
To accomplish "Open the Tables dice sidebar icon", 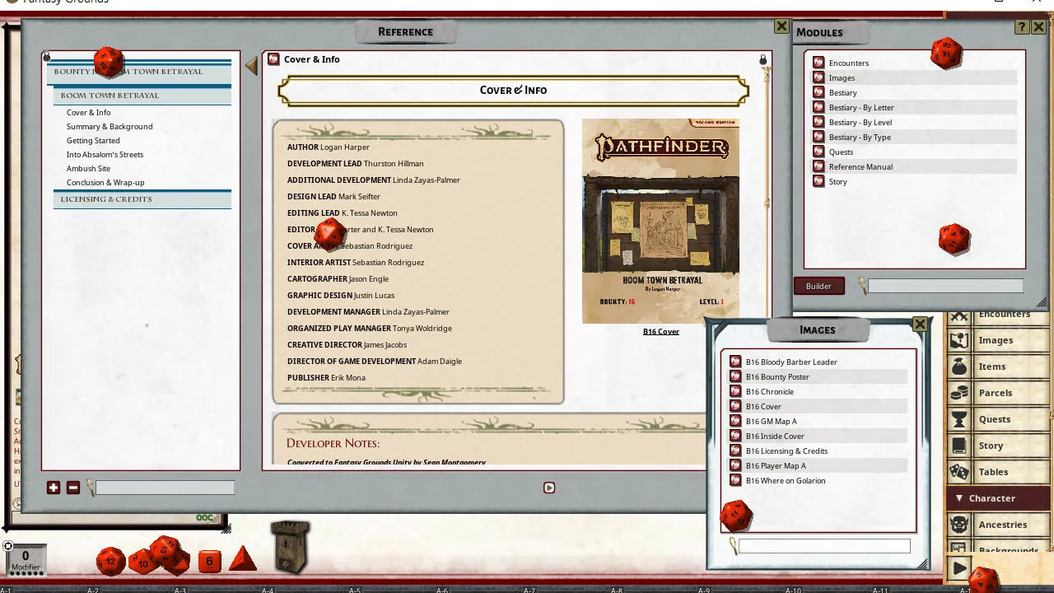I will pos(958,472).
